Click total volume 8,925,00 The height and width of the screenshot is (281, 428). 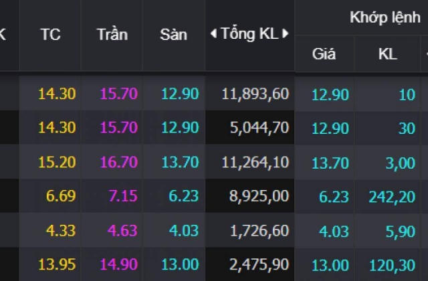[259, 196]
